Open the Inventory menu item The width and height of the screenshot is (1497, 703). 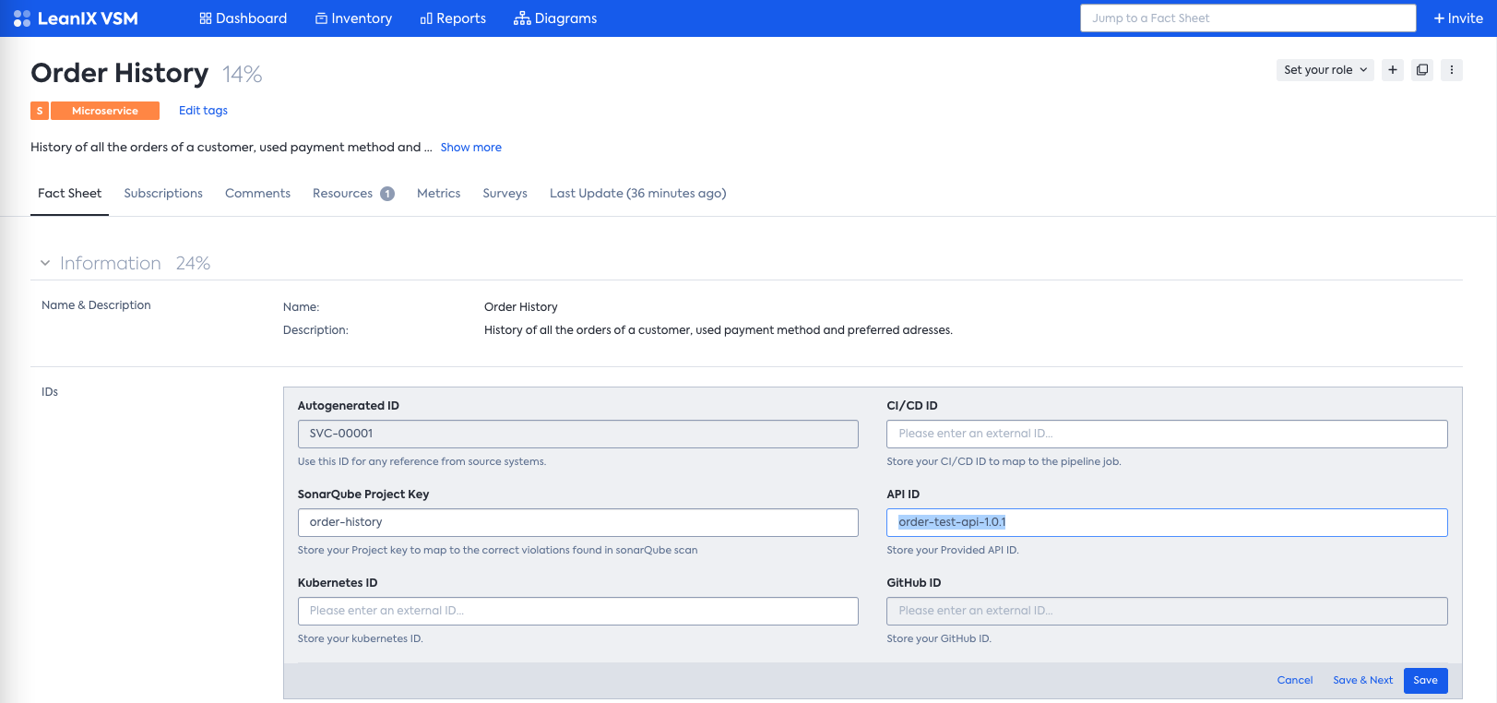pyautogui.click(x=353, y=18)
